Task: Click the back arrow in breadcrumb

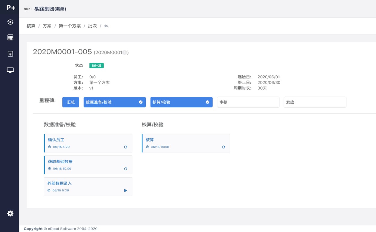Action: (x=106, y=26)
